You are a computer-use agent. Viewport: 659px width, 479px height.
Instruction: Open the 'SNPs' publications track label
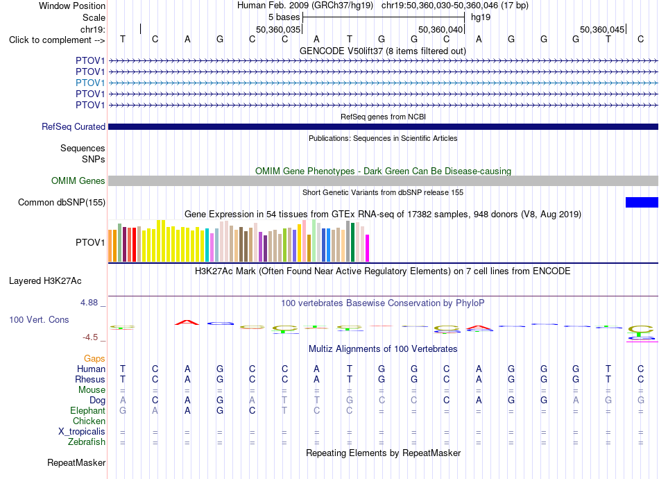click(x=94, y=160)
